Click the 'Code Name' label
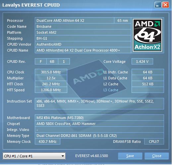Screen dimensions: 172x165 click(x=17, y=26)
